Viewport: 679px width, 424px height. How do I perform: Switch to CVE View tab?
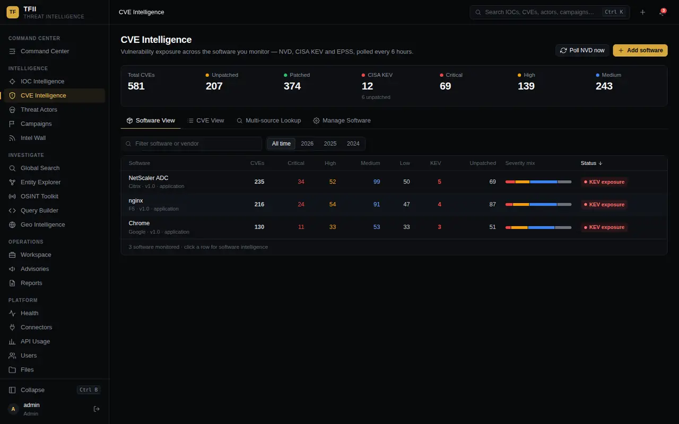(206, 121)
